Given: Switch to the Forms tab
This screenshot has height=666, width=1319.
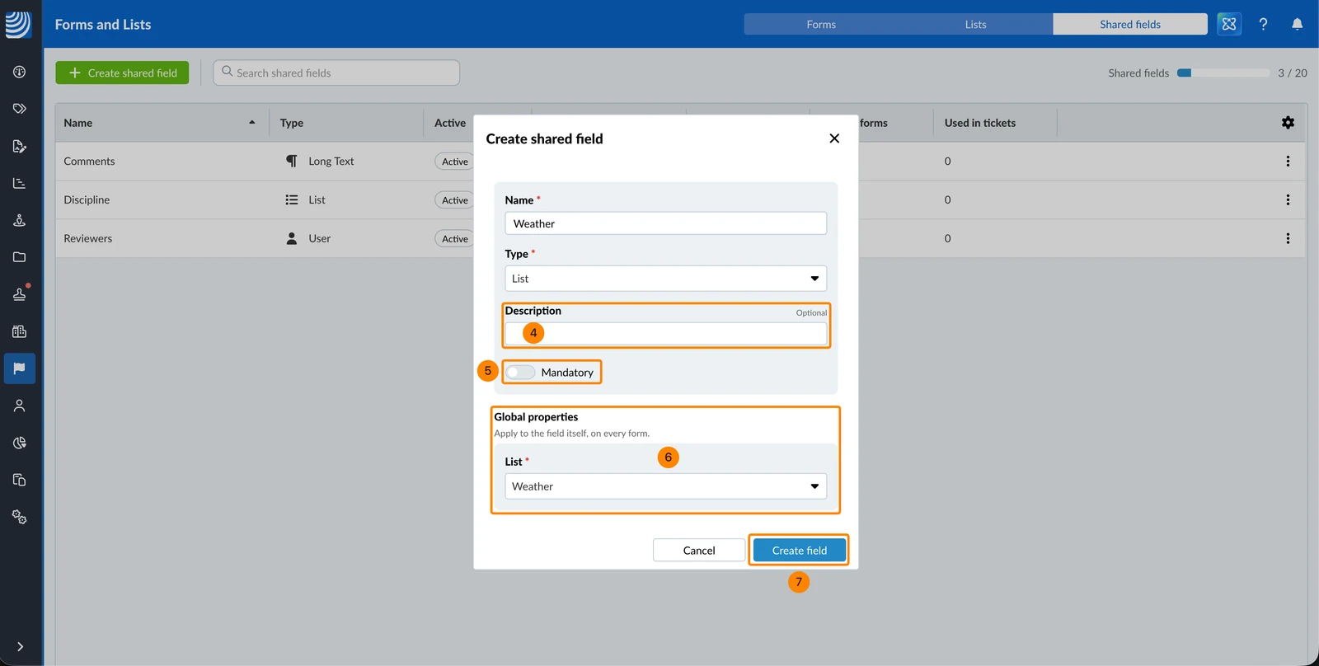Looking at the screenshot, I should [x=821, y=25].
